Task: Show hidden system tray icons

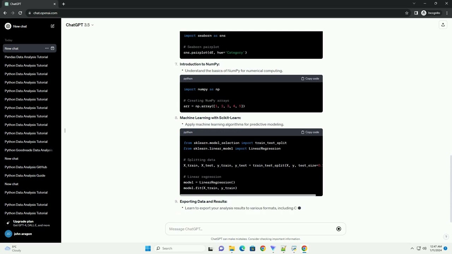Action: 412,248
